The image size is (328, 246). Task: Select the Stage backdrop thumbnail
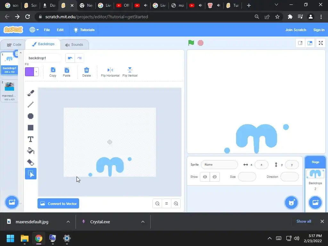[315, 174]
